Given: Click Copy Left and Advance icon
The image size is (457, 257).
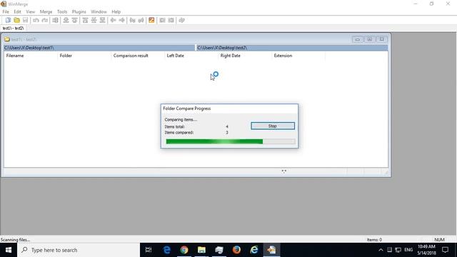Looking at the screenshot, I should click(x=141, y=20).
